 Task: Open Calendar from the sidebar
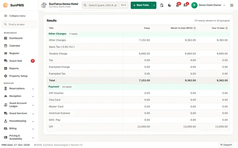(15, 46)
